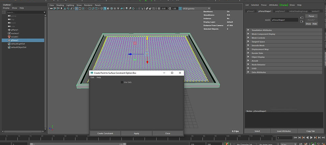Play the animation forwards
This screenshot has width=326, height=145.
pyautogui.click(x=311, y=138)
